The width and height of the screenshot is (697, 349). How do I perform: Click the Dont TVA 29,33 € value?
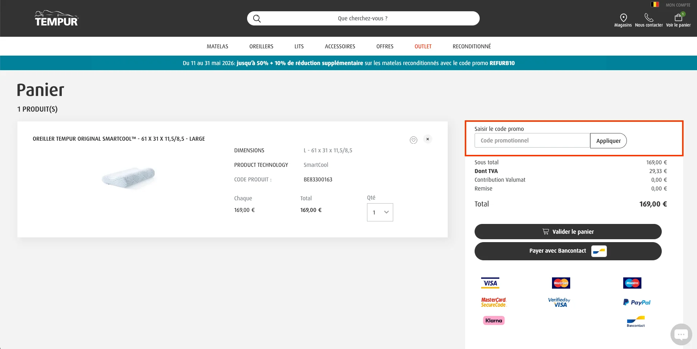tap(658, 171)
